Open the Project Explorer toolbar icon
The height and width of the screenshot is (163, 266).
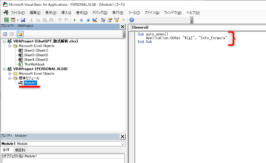[x=103, y=20]
